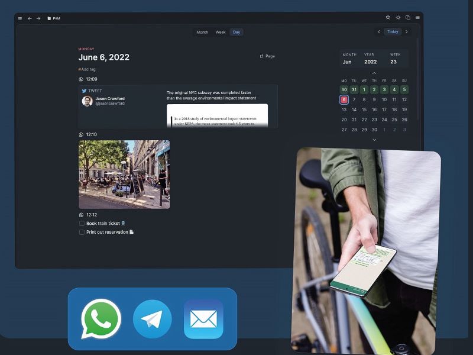Open the Telegram app icon
The width and height of the screenshot is (473, 355).
coord(152,319)
